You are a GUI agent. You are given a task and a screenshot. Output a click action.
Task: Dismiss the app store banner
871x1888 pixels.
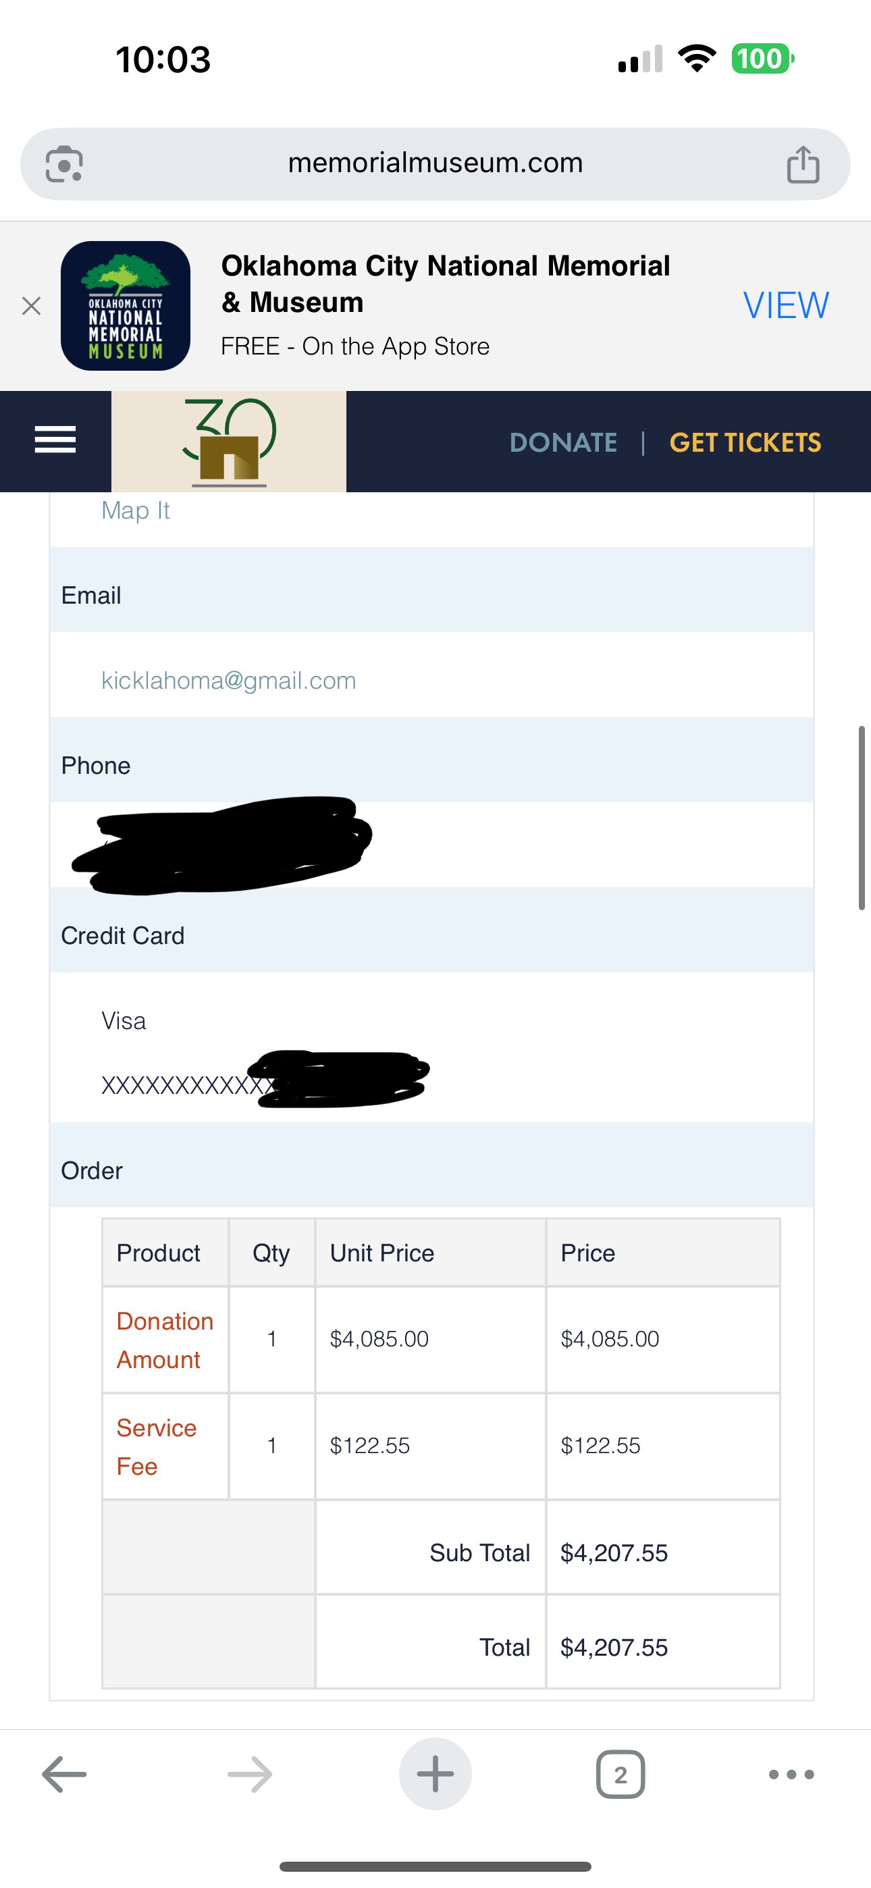31,306
